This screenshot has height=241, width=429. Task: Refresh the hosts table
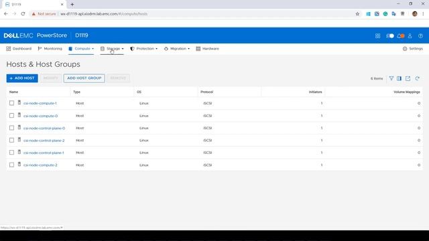417,78
